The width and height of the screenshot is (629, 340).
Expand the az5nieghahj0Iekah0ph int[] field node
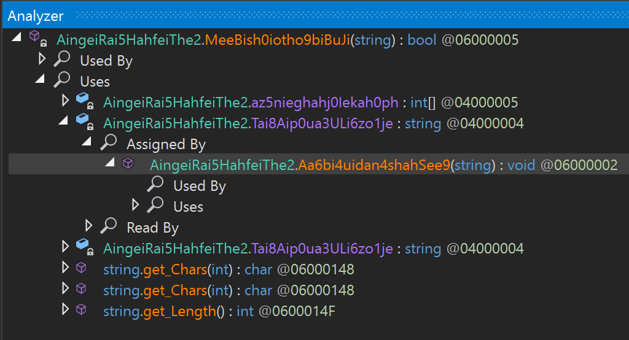(64, 101)
